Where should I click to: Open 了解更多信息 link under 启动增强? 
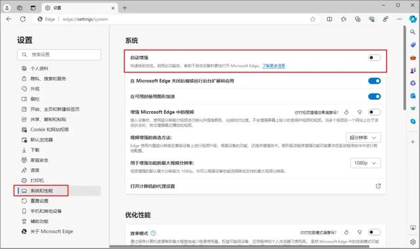click(x=274, y=66)
